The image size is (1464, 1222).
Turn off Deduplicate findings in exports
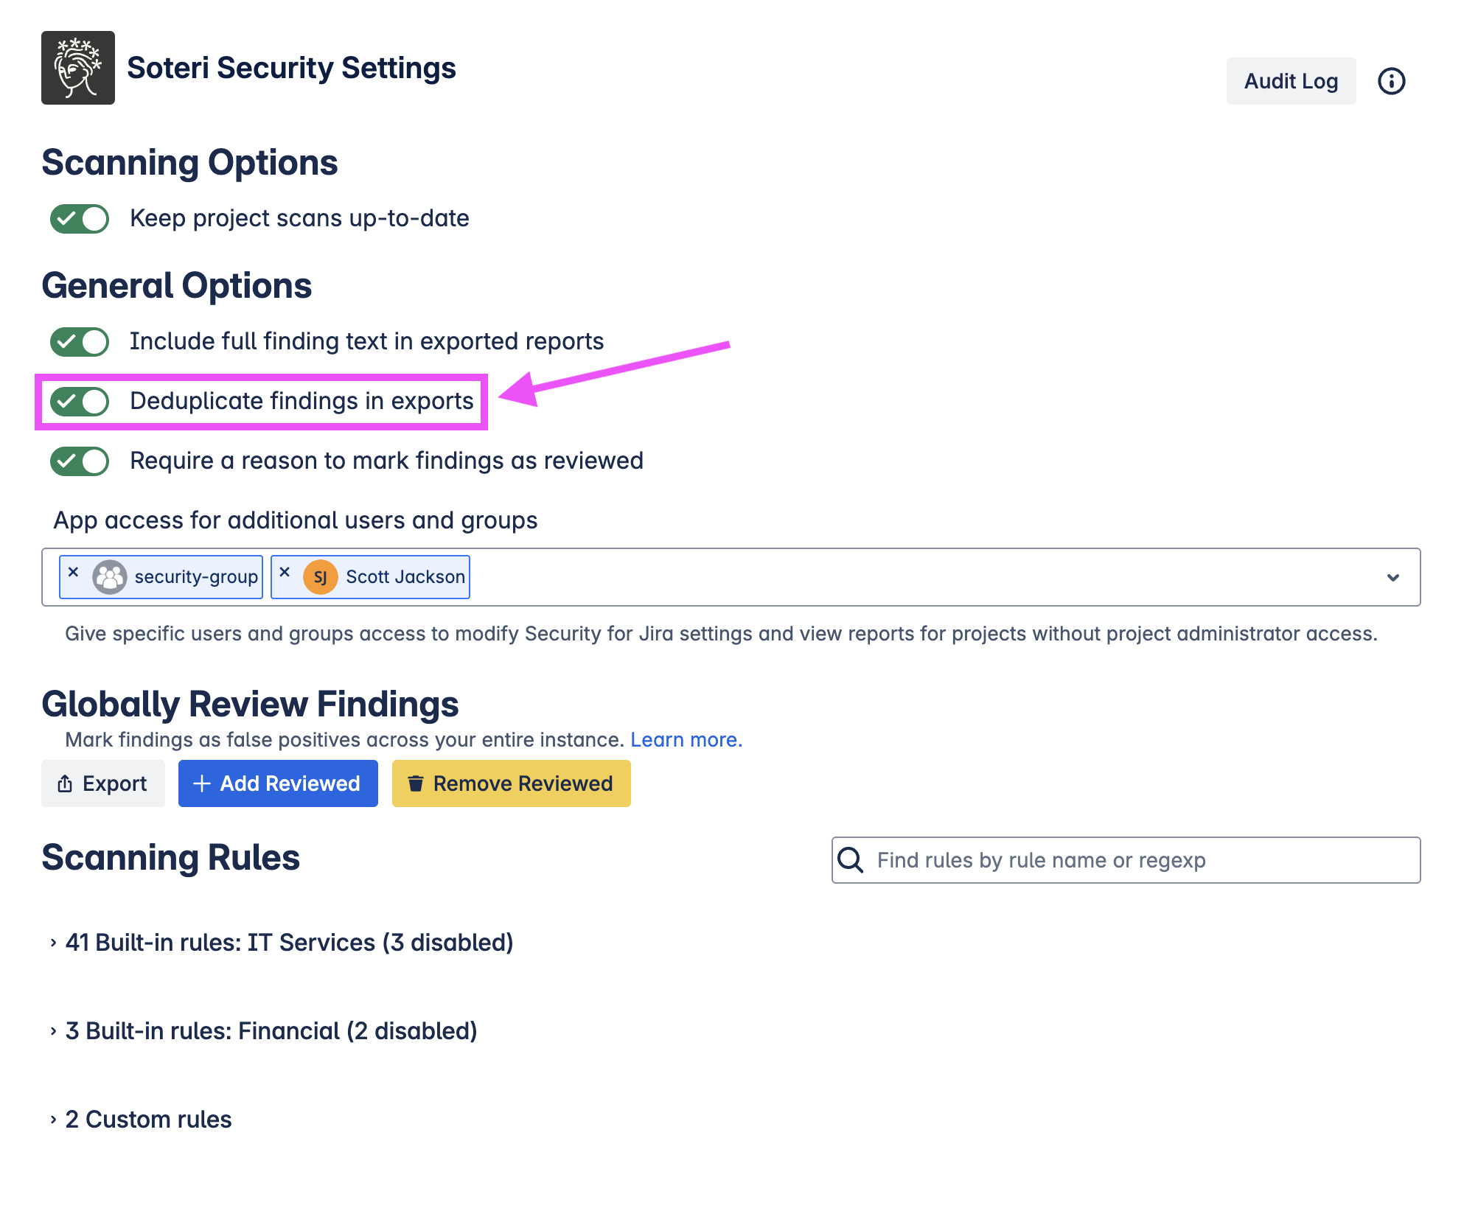click(x=80, y=402)
